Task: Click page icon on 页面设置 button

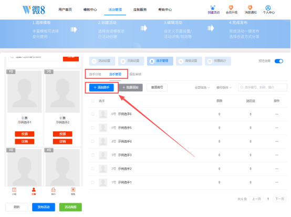Action: click(x=123, y=61)
